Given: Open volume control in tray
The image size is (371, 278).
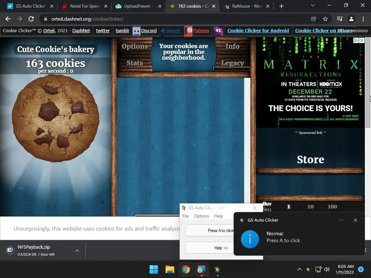Looking at the screenshot, I should (327, 269).
